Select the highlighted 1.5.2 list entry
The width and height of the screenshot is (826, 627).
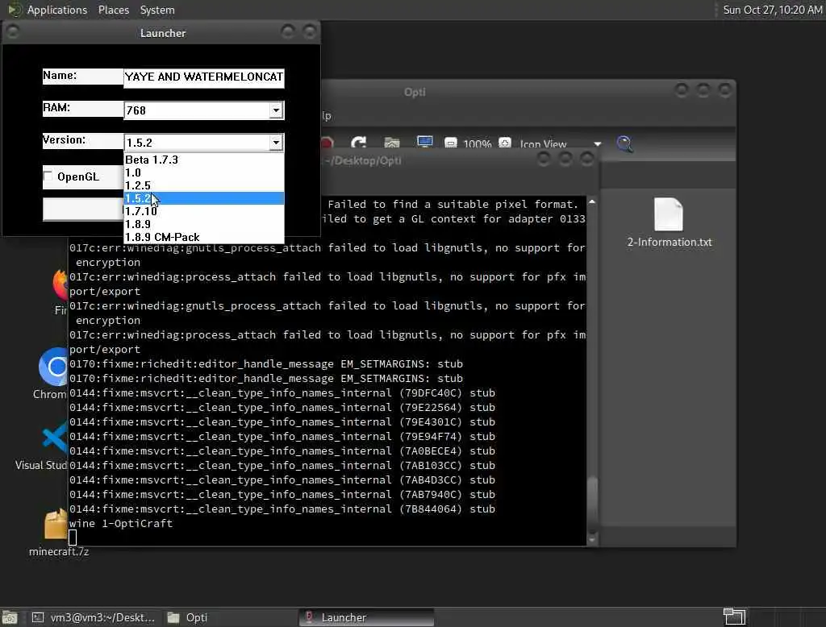pos(204,198)
